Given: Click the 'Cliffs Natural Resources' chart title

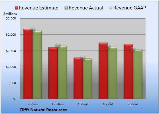Looking at the screenshot, I should [43, 110].
